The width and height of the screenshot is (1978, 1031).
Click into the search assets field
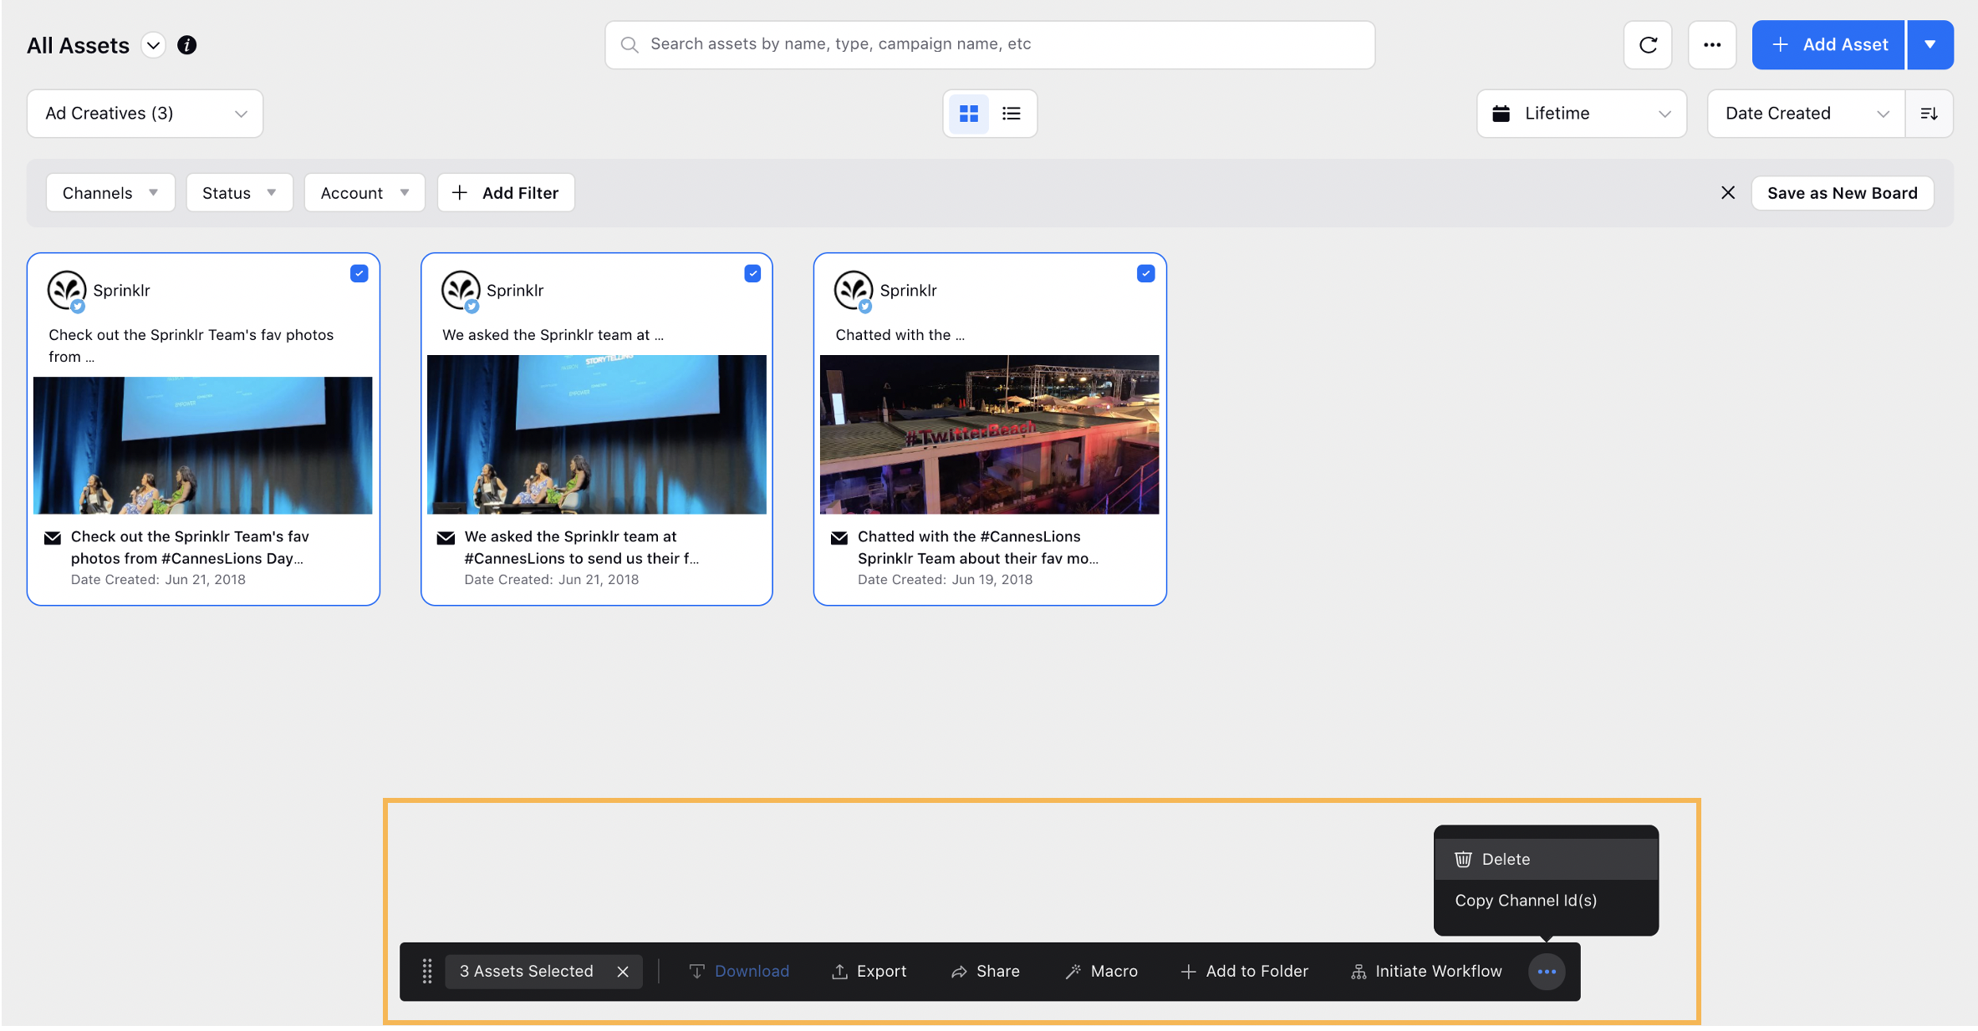coord(990,44)
